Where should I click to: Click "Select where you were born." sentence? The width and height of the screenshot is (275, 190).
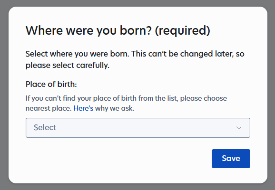[x=78, y=54]
